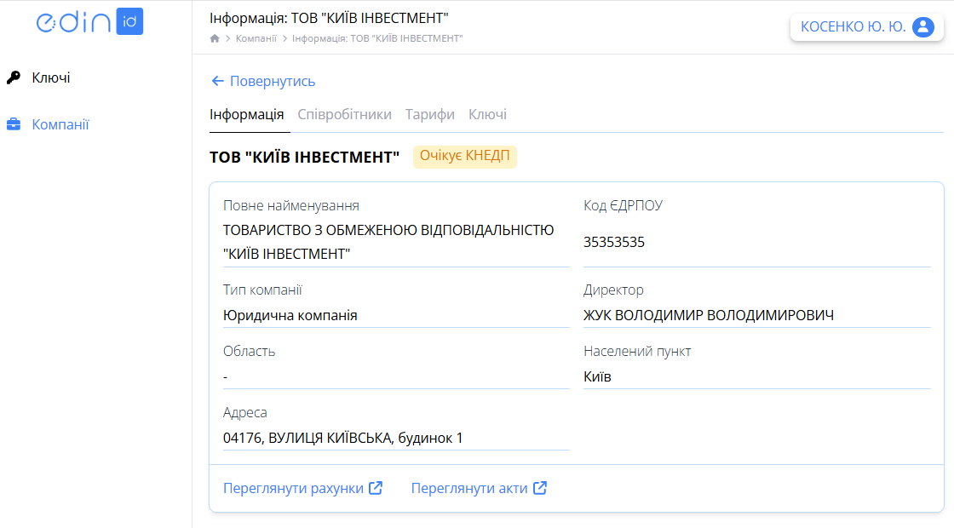
Task: Click the back arrow beside Повернутись
Action: tap(216, 80)
